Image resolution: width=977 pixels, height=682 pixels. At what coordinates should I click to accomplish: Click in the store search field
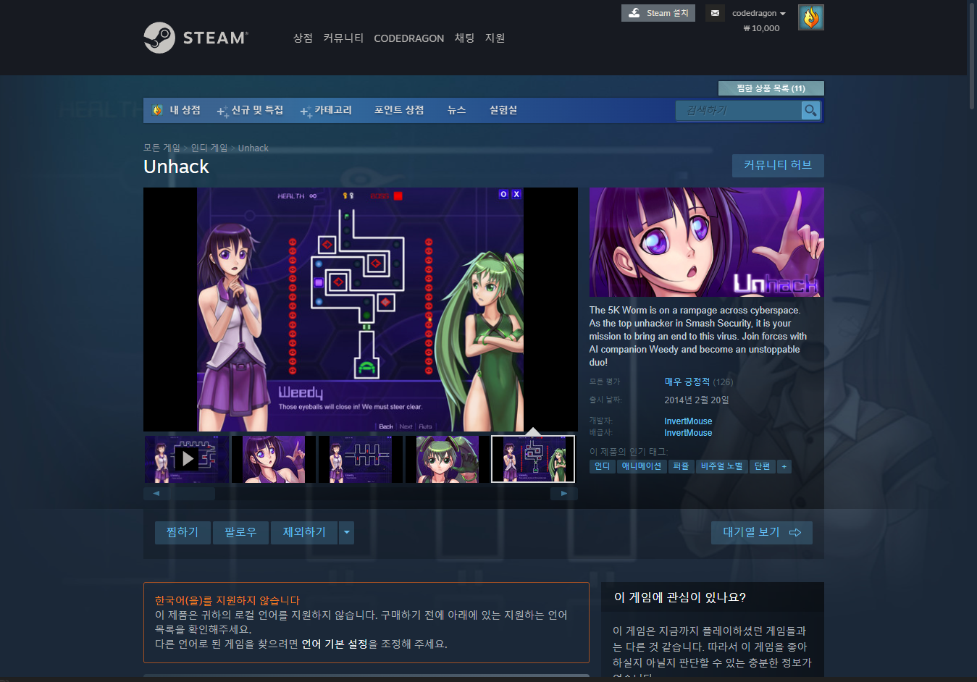[739, 110]
